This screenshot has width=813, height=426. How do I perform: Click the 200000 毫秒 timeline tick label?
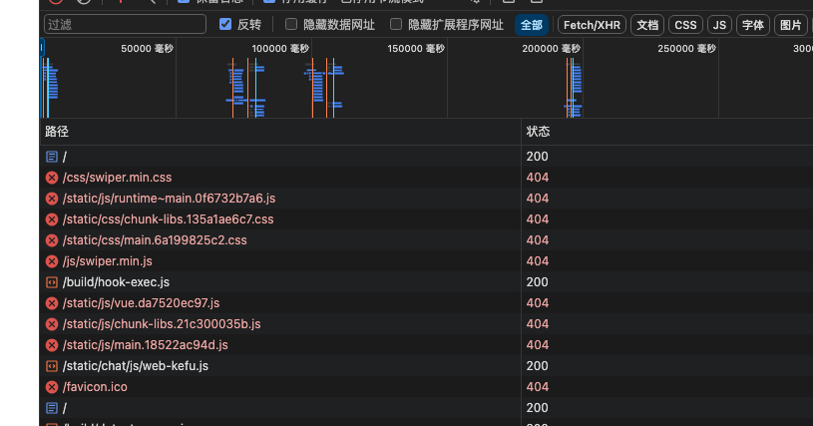[x=552, y=49]
